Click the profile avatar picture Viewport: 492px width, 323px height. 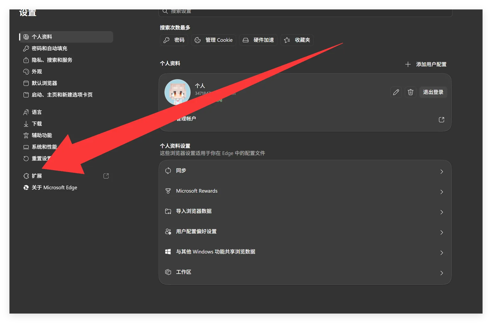click(x=177, y=92)
